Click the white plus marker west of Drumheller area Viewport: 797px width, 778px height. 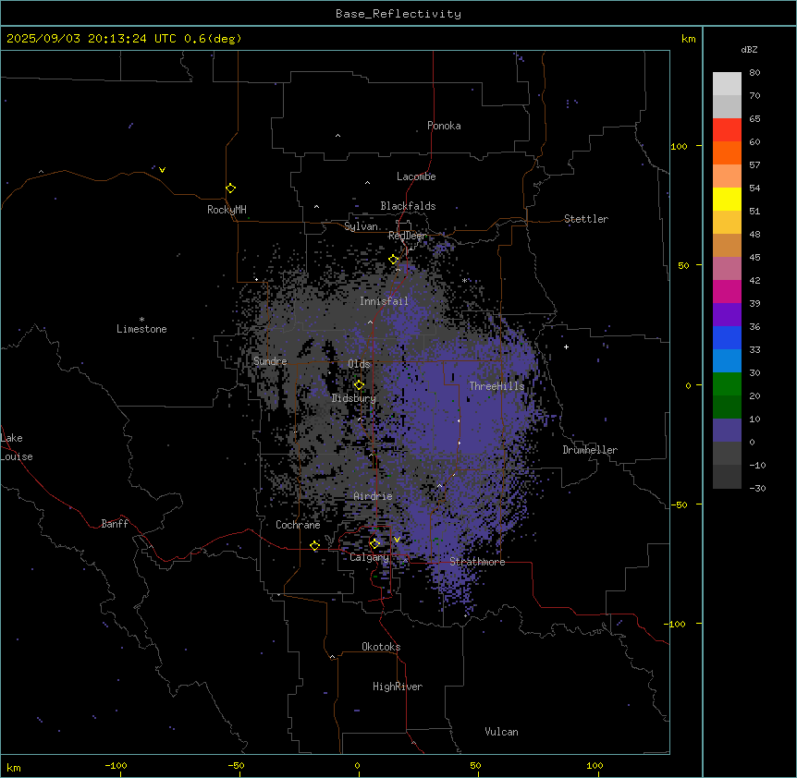(x=566, y=346)
